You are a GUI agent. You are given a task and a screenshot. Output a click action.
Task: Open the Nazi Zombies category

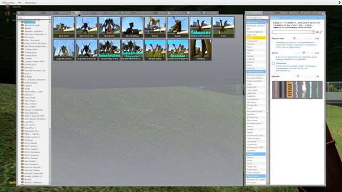tap(30, 161)
